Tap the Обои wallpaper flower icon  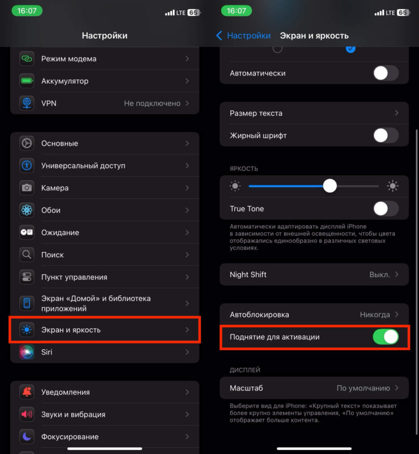tap(27, 210)
